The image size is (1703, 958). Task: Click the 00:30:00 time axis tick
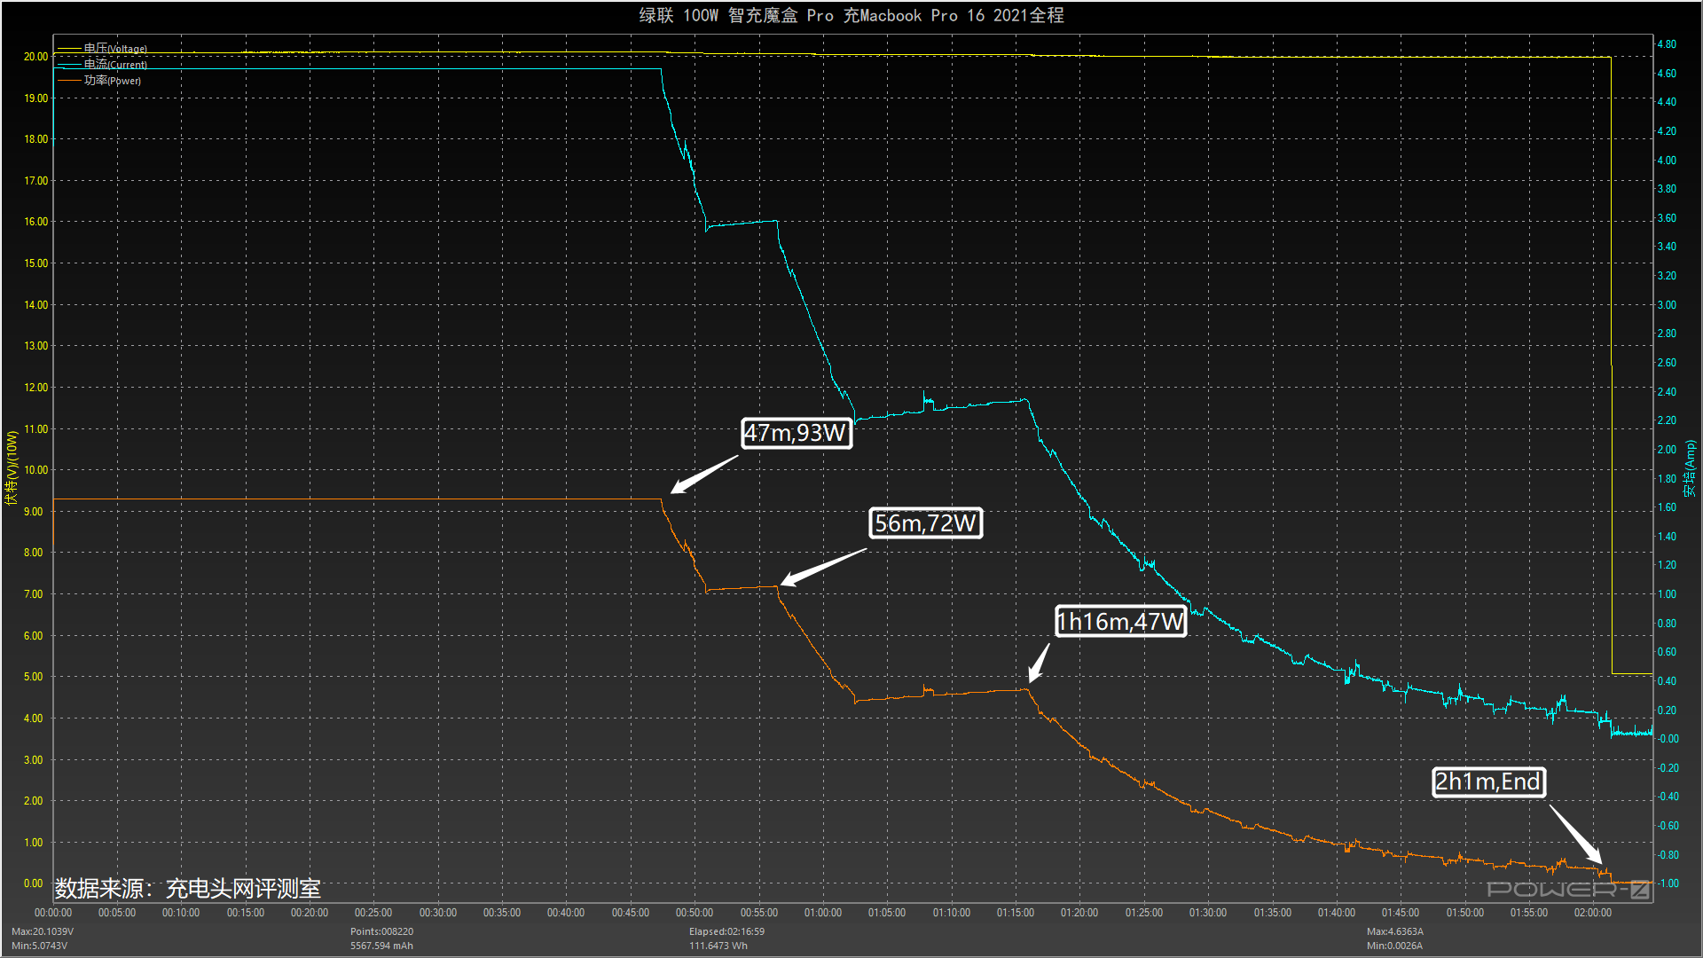tap(437, 913)
